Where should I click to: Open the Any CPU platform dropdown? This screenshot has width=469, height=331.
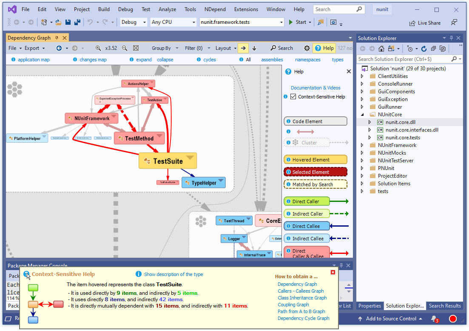click(x=173, y=22)
